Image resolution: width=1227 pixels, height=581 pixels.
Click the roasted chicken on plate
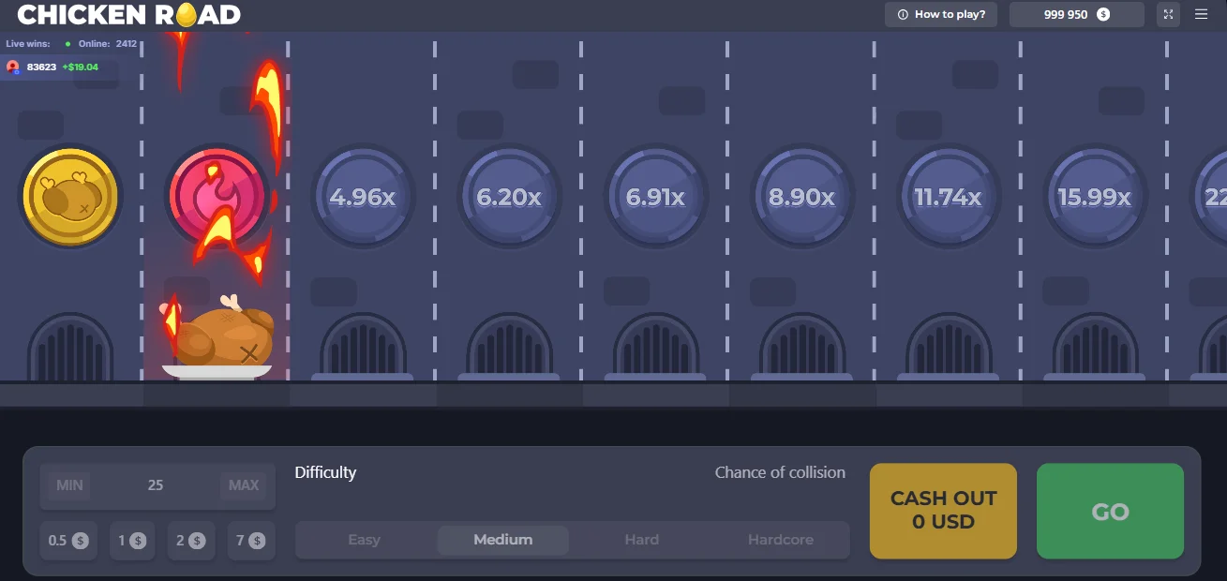coord(217,337)
